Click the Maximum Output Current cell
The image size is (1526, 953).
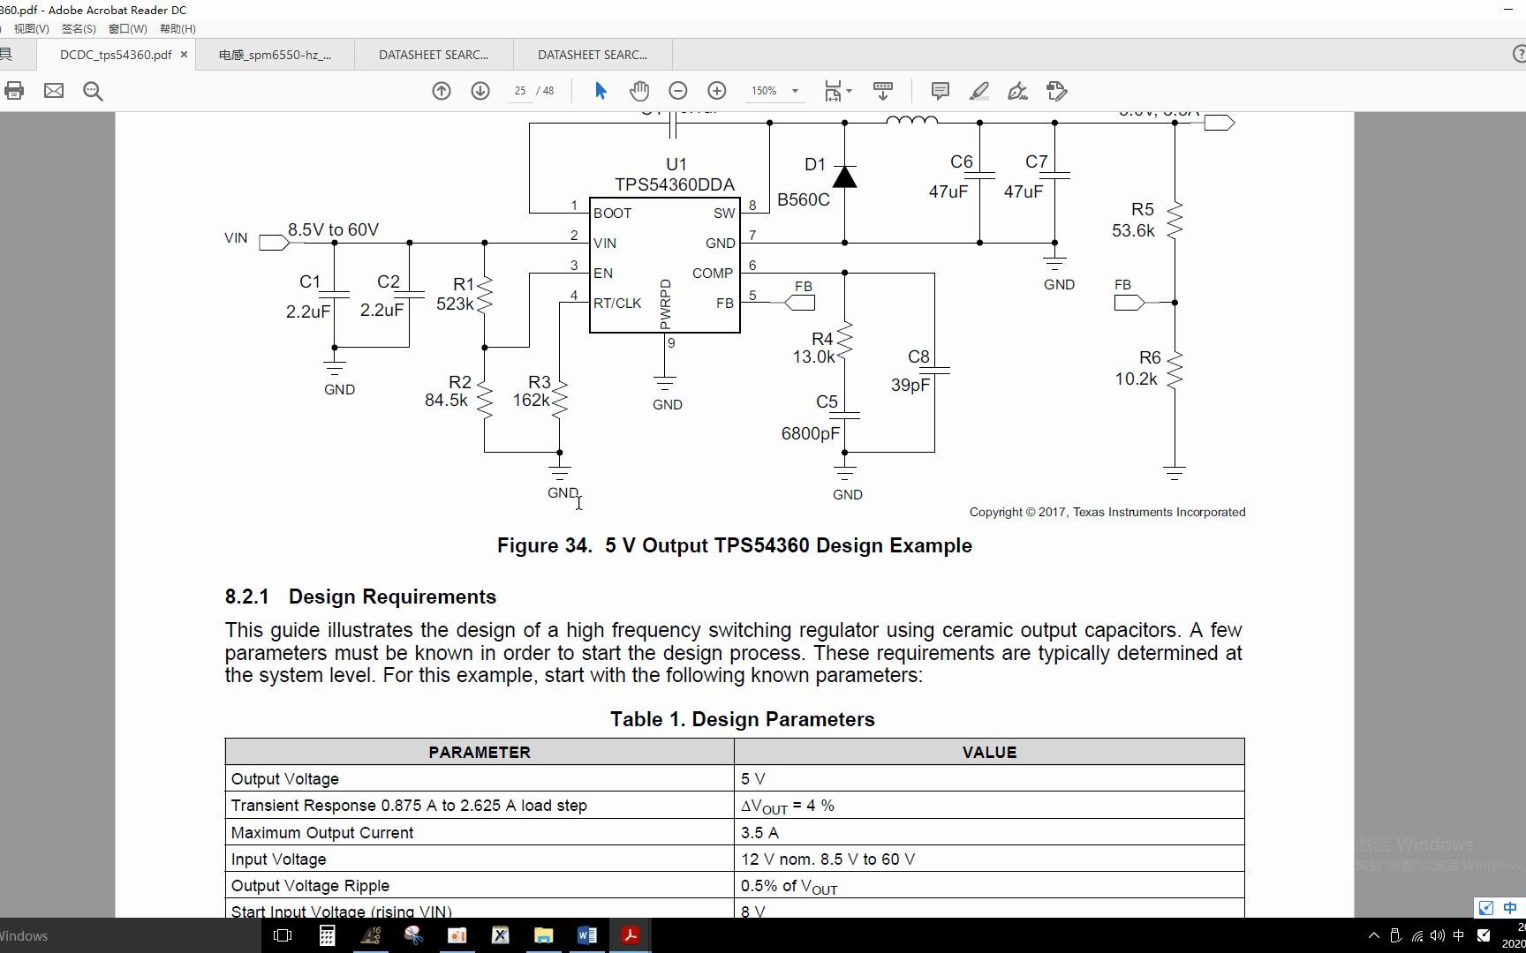tap(480, 833)
